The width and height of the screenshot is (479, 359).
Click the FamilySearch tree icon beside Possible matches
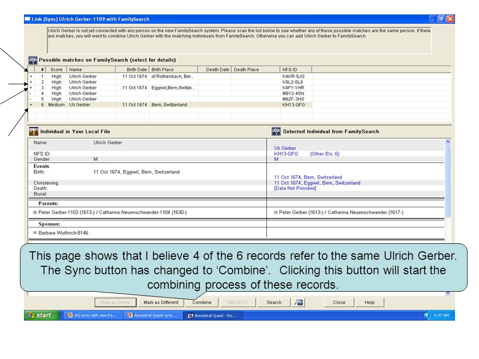pyautogui.click(x=33, y=60)
